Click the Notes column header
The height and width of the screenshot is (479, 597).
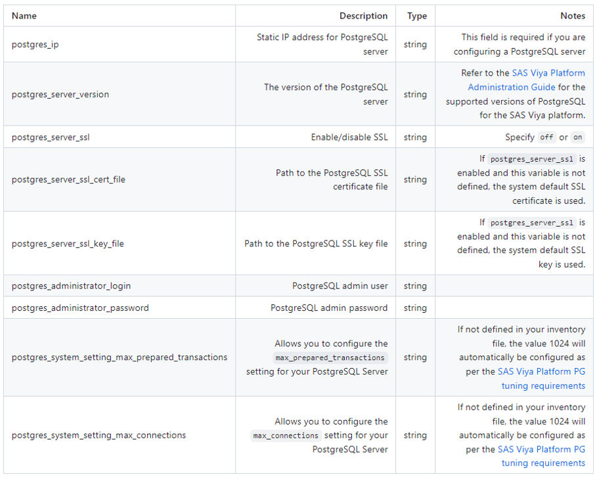pyautogui.click(x=573, y=16)
